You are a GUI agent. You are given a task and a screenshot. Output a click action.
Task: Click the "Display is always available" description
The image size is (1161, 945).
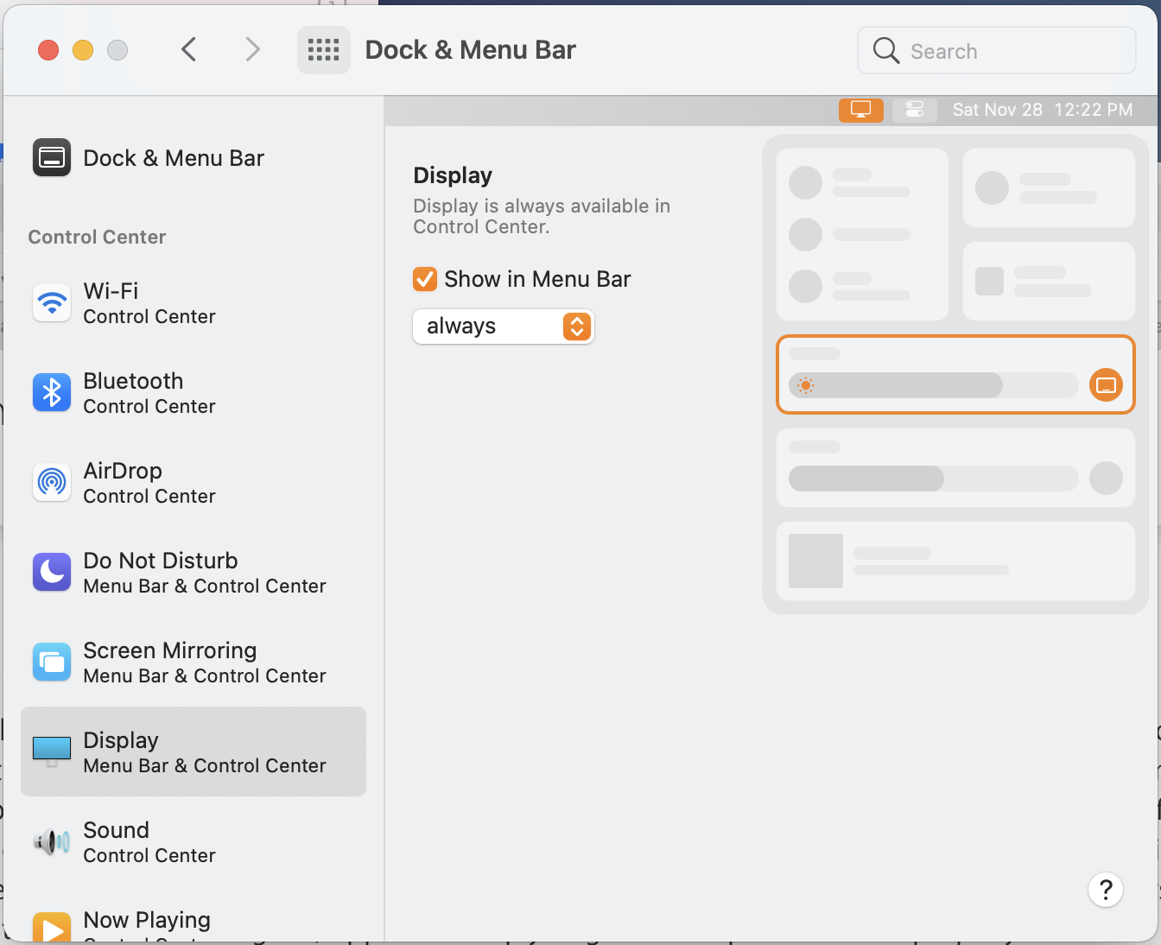[x=542, y=216]
